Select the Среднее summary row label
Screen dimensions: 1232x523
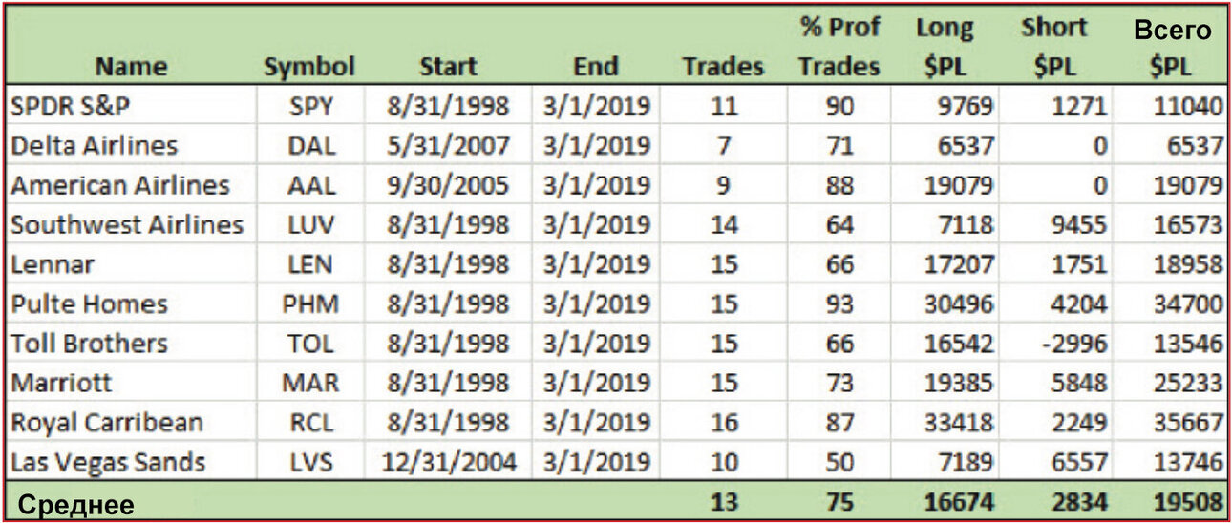(x=76, y=505)
